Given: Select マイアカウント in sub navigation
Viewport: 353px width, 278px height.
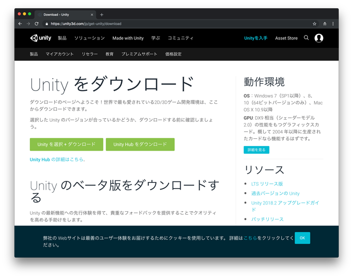Looking at the screenshot, I should tap(60, 54).
